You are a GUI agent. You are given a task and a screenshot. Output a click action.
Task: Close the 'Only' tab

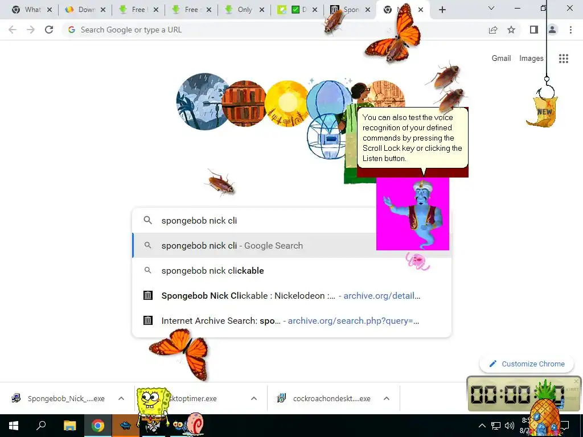click(x=262, y=10)
